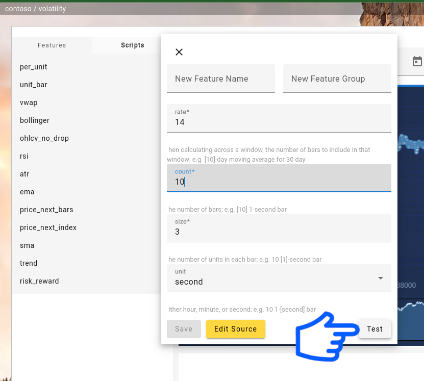The width and height of the screenshot is (424, 381).
Task: Click the Test button
Action: click(x=375, y=329)
